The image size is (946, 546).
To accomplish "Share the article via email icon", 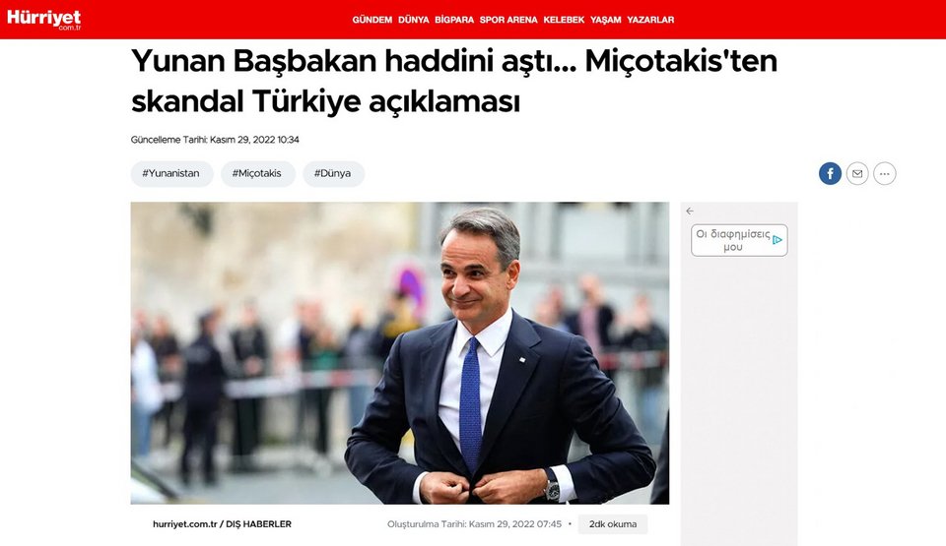I will [x=856, y=173].
